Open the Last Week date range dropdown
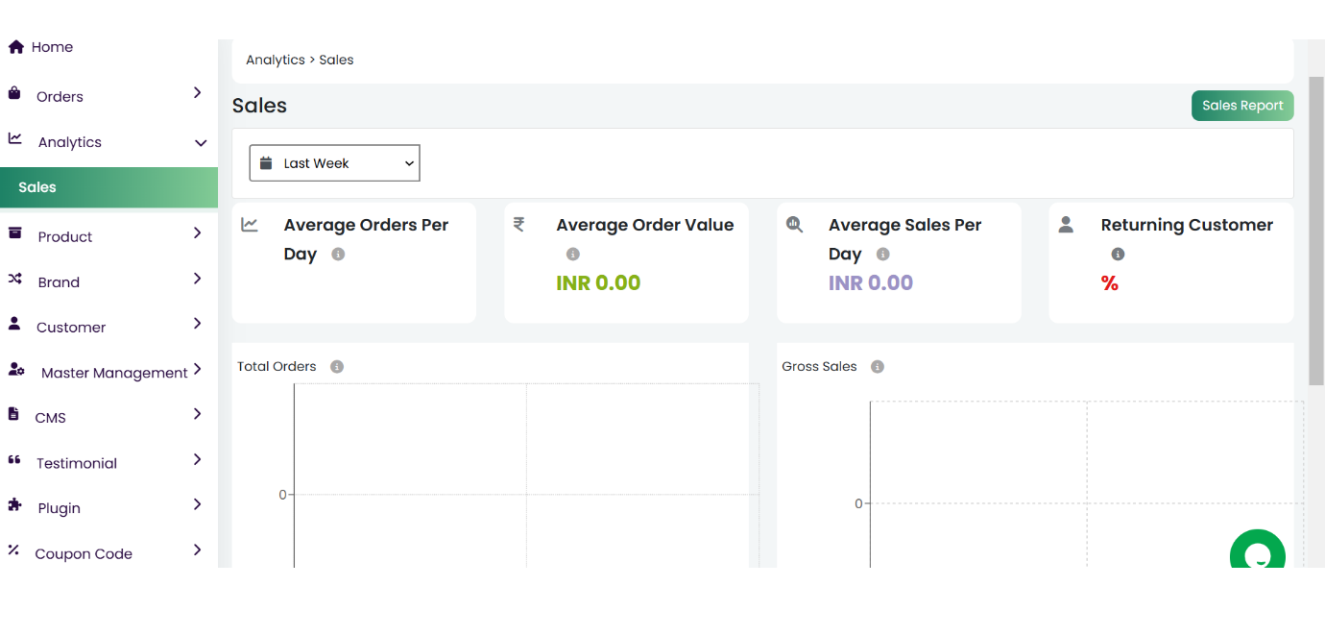 (334, 163)
